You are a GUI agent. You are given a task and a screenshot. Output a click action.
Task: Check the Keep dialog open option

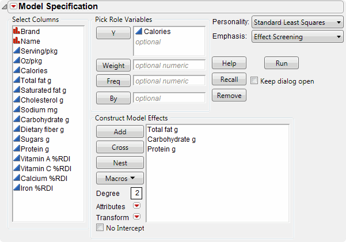[x=254, y=81]
